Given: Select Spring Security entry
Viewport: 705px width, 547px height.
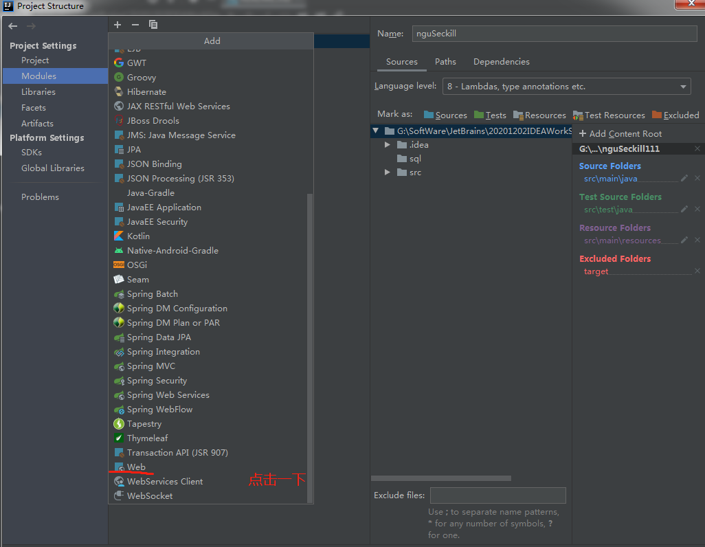Looking at the screenshot, I should coord(211,381).
